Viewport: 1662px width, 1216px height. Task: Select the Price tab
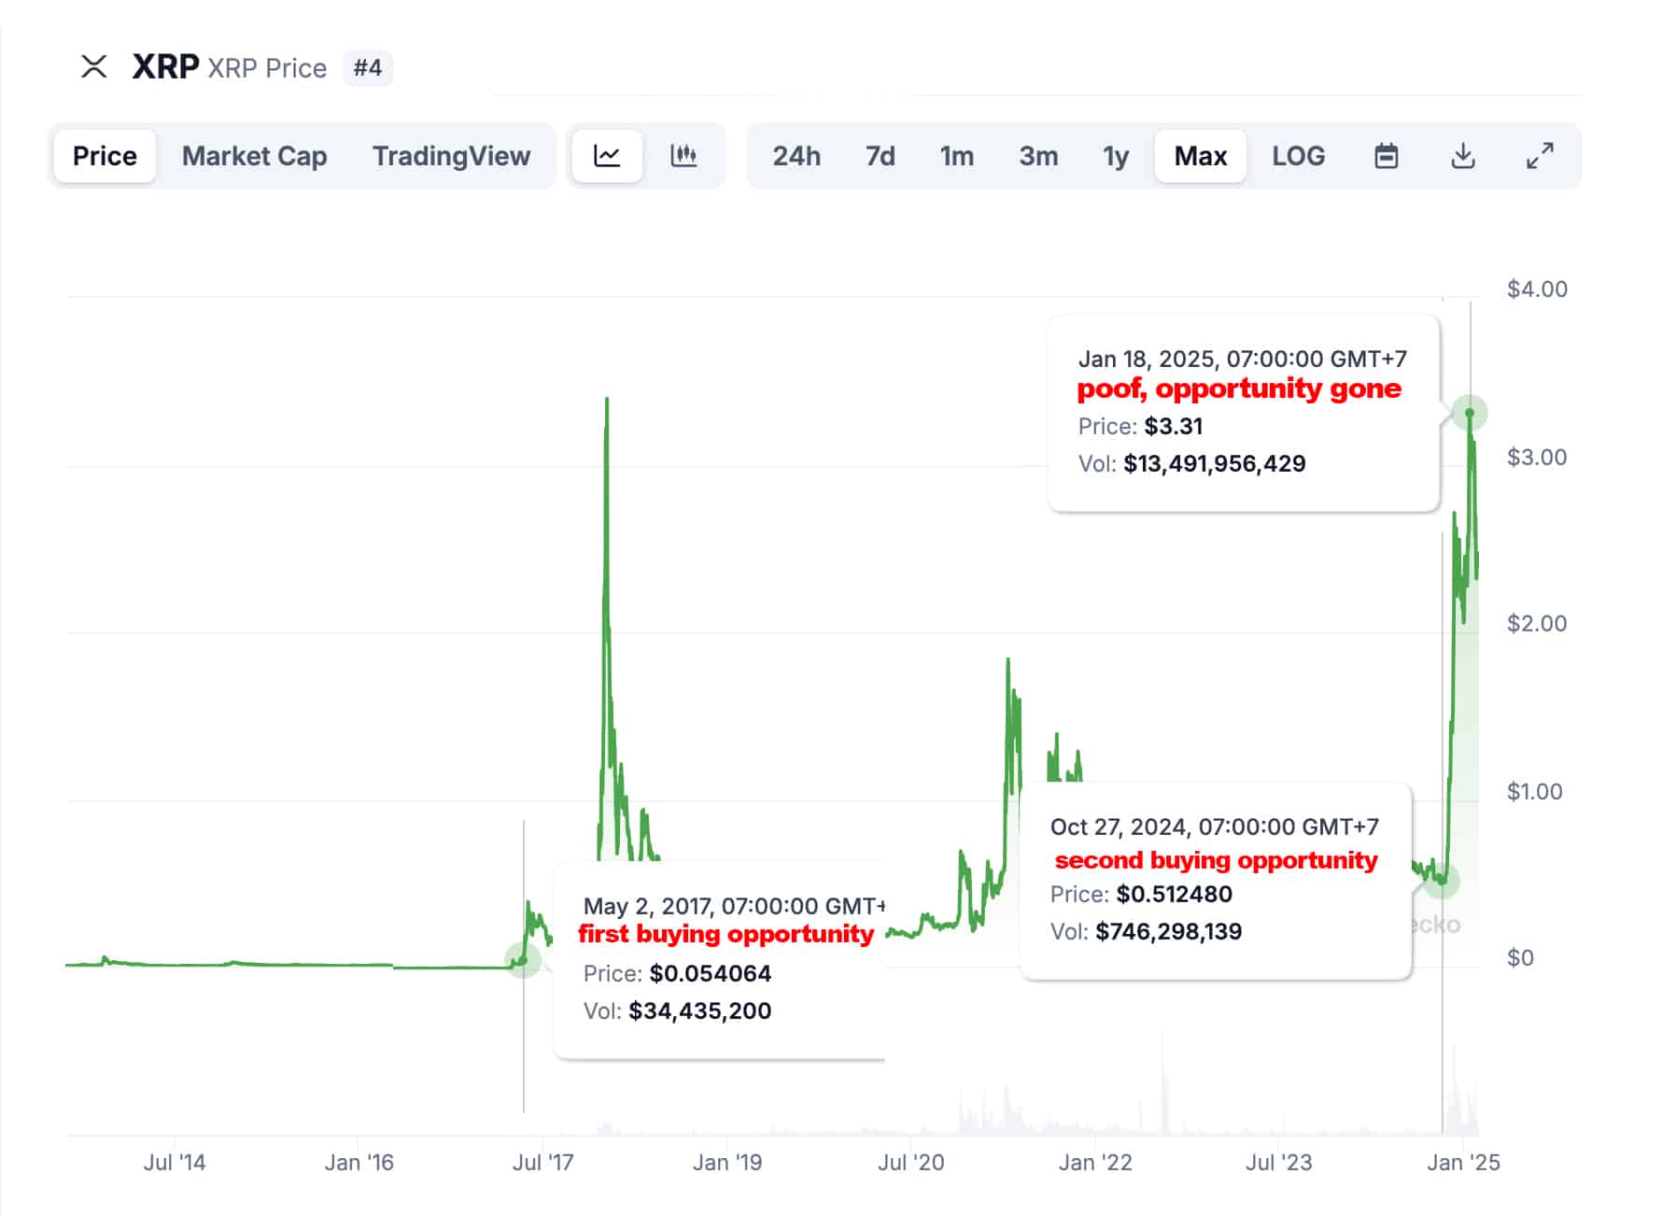(105, 156)
